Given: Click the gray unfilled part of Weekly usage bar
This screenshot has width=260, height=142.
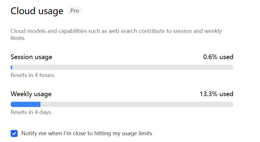Looking at the screenshot, I should click(x=137, y=104).
